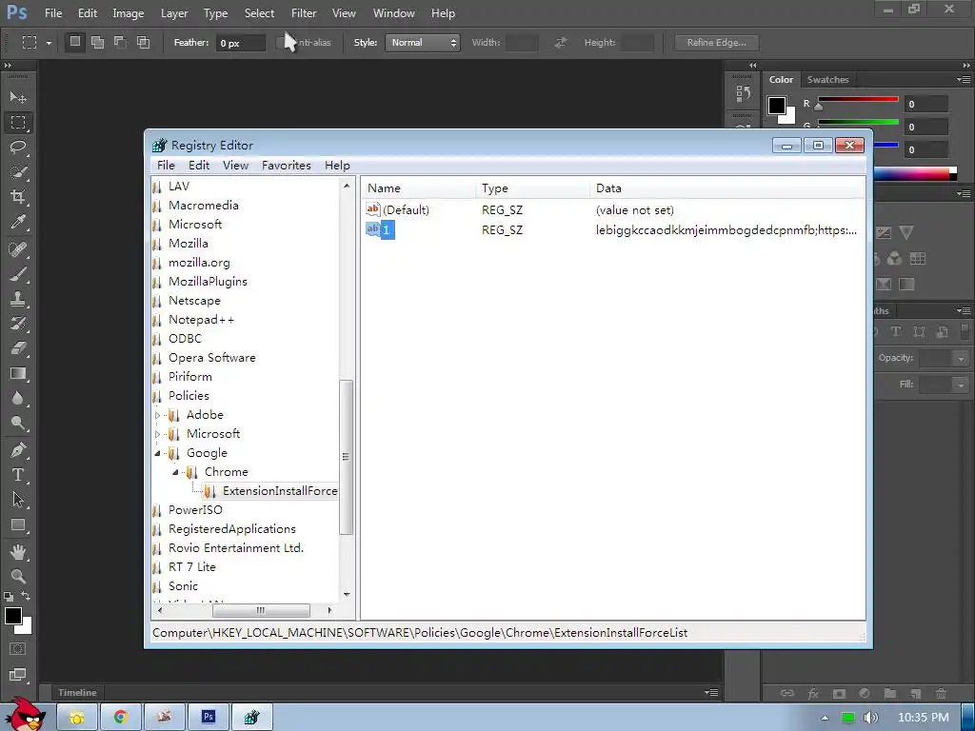Image resolution: width=975 pixels, height=731 pixels.
Task: Open the Timeline panel tab
Action: click(x=78, y=693)
